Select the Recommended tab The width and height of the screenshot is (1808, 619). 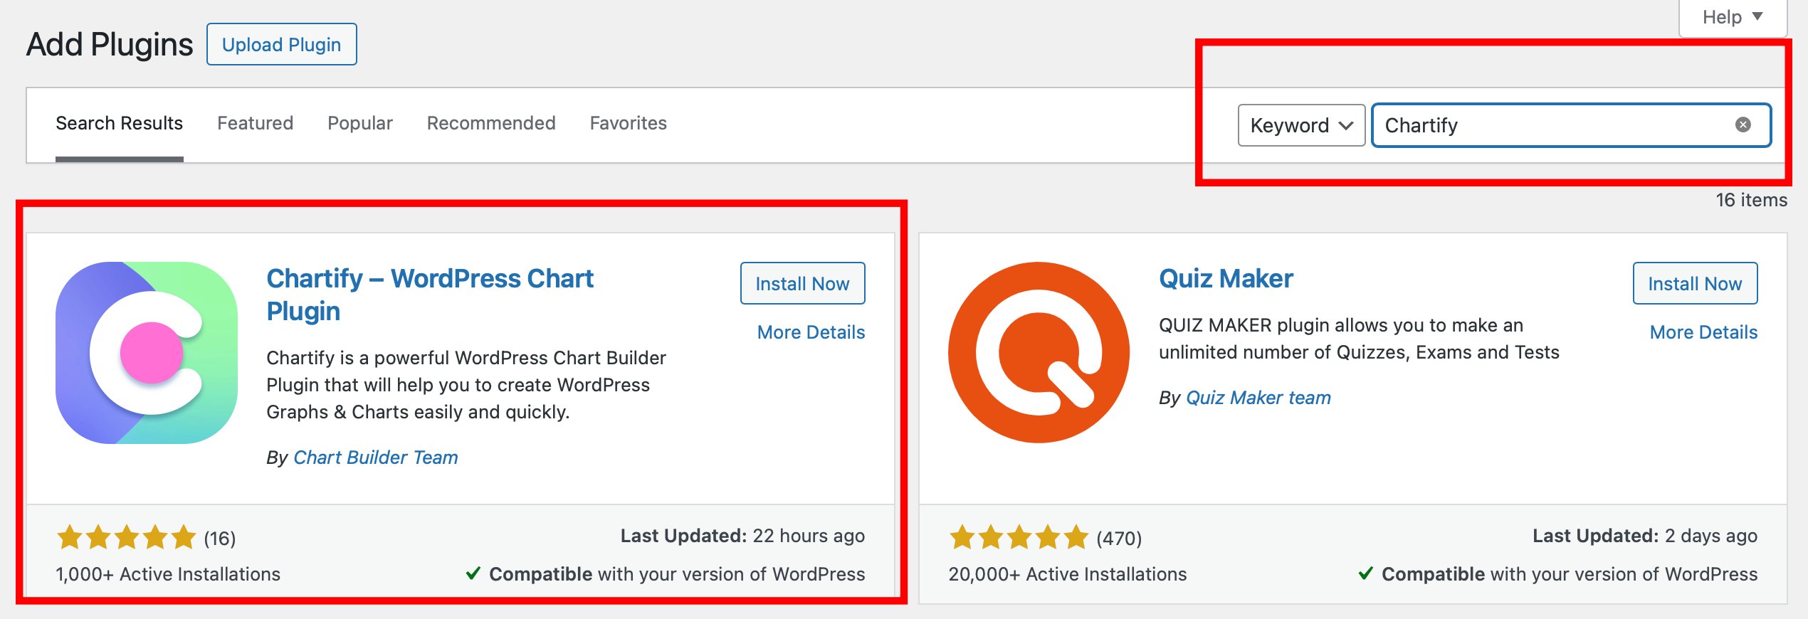tap(491, 123)
